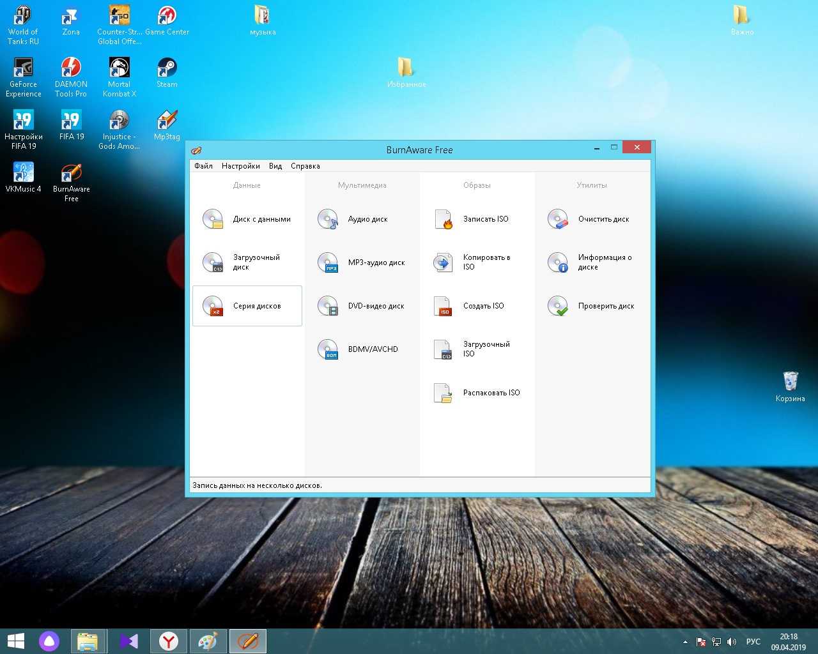Screen dimensions: 818x654
Task: Select the Zona desktop shortcut
Action: coord(71,22)
